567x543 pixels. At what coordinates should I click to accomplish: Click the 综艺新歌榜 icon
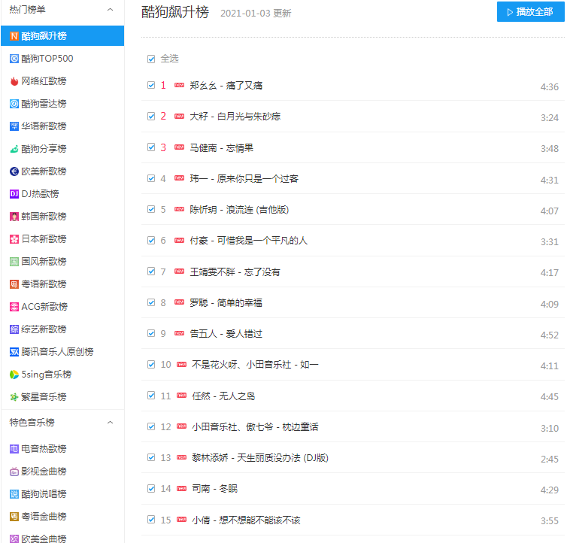click(x=14, y=329)
